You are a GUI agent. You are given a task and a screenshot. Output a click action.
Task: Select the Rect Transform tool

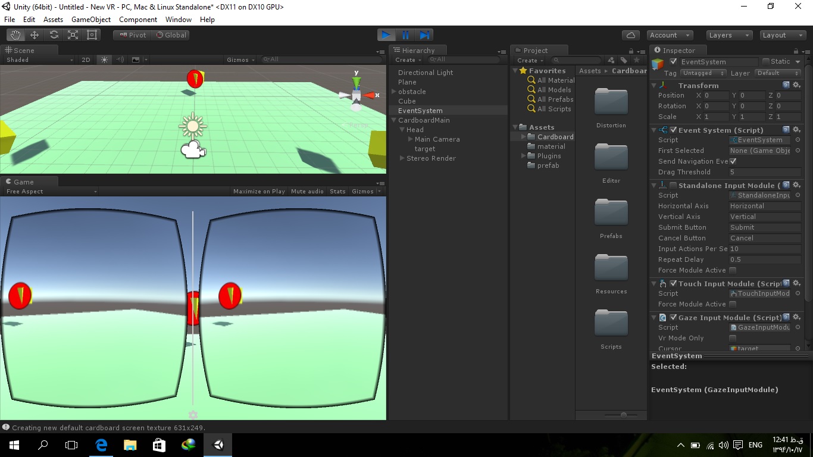[92, 35]
